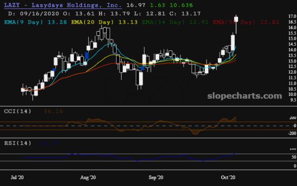Click the last price value 16.97

(135, 6)
